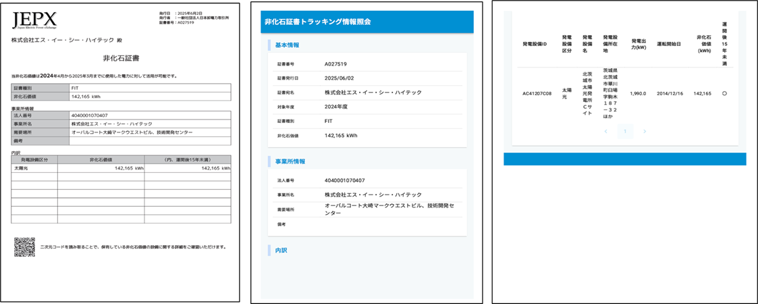Image resolution: width=758 pixels, height=304 pixels.
Task: Click the 内訳 section heading
Action: coord(281,250)
